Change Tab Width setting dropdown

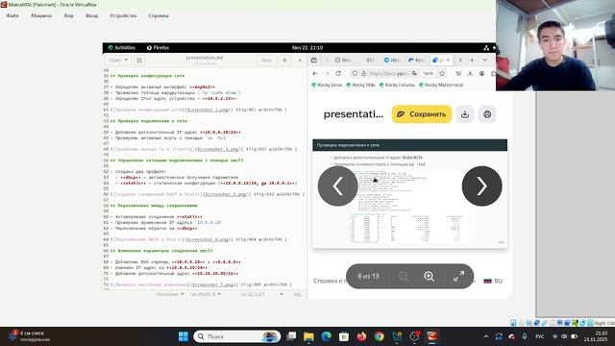coord(205,294)
